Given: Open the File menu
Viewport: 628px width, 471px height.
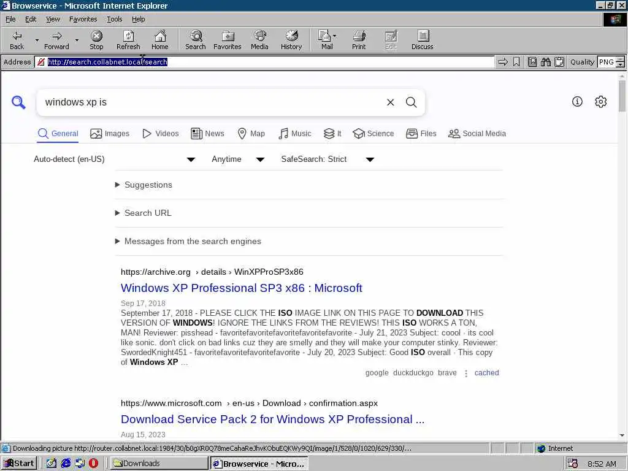Looking at the screenshot, I should click(x=10, y=19).
